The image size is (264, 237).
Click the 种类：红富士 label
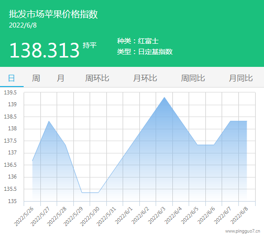[x=138, y=41]
